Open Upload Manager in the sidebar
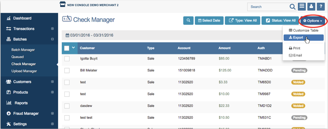 click(x=24, y=71)
